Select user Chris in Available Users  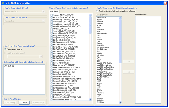[98, 41]
